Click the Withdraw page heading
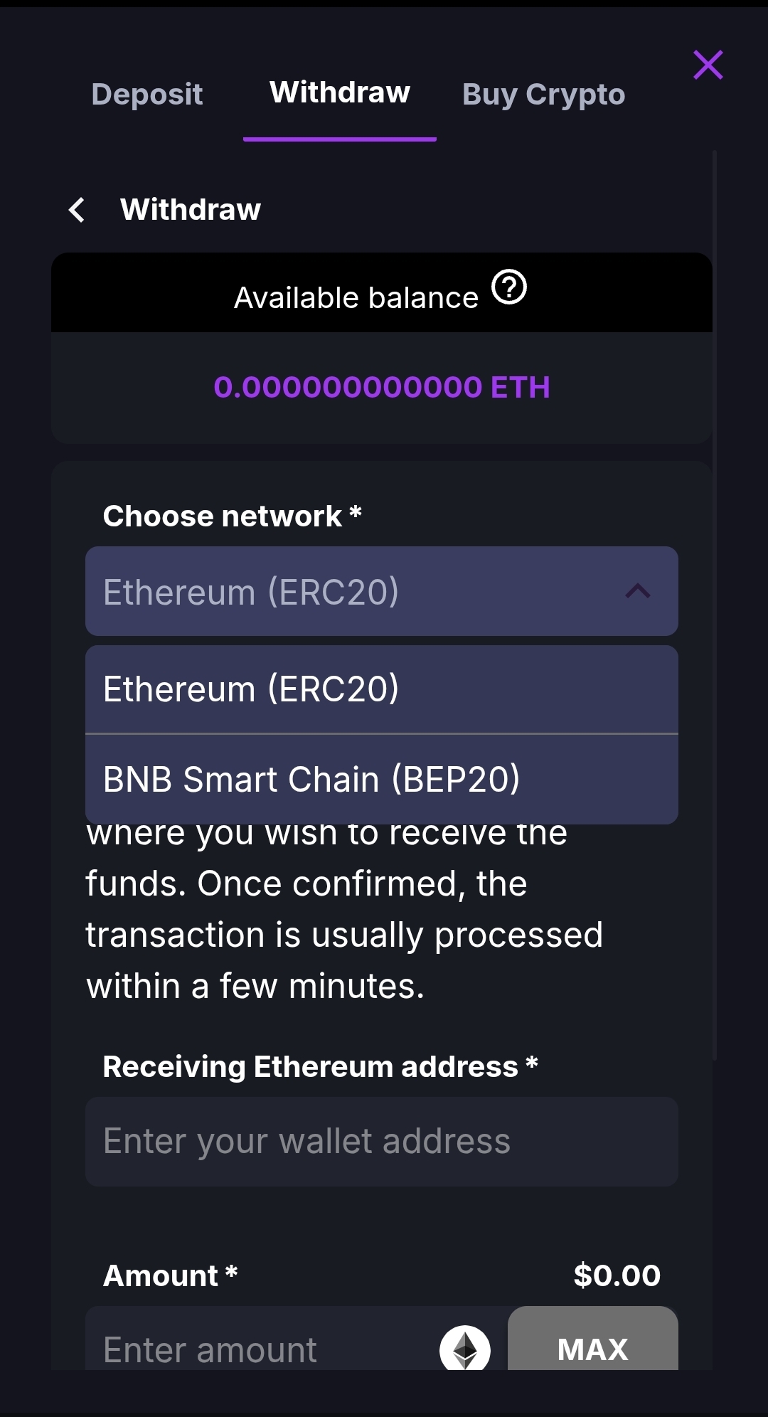Screen dimensions: 768x1417 pyautogui.click(x=191, y=210)
